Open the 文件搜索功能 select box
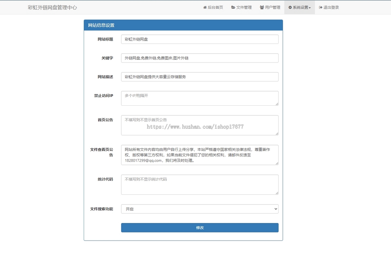The height and width of the screenshot is (253, 391). pos(200,209)
